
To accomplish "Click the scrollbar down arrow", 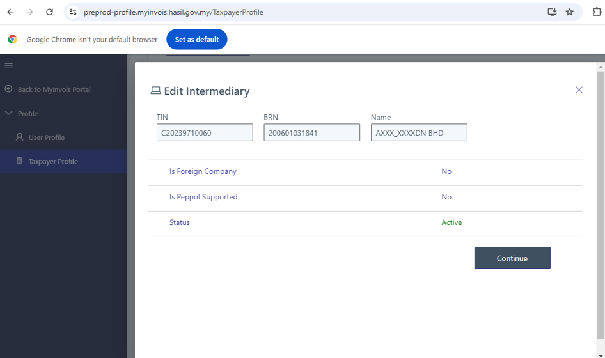I will pyautogui.click(x=601, y=354).
